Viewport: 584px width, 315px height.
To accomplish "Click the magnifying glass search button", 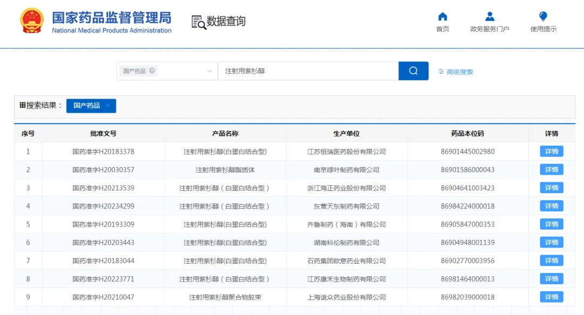I will [x=413, y=71].
